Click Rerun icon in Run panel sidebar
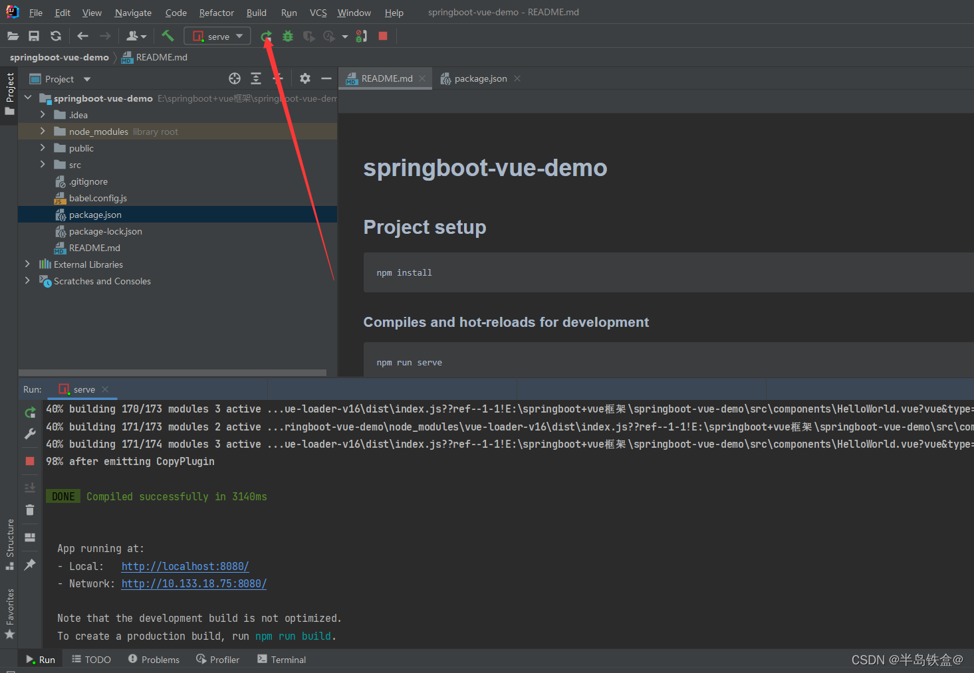 pos(30,413)
